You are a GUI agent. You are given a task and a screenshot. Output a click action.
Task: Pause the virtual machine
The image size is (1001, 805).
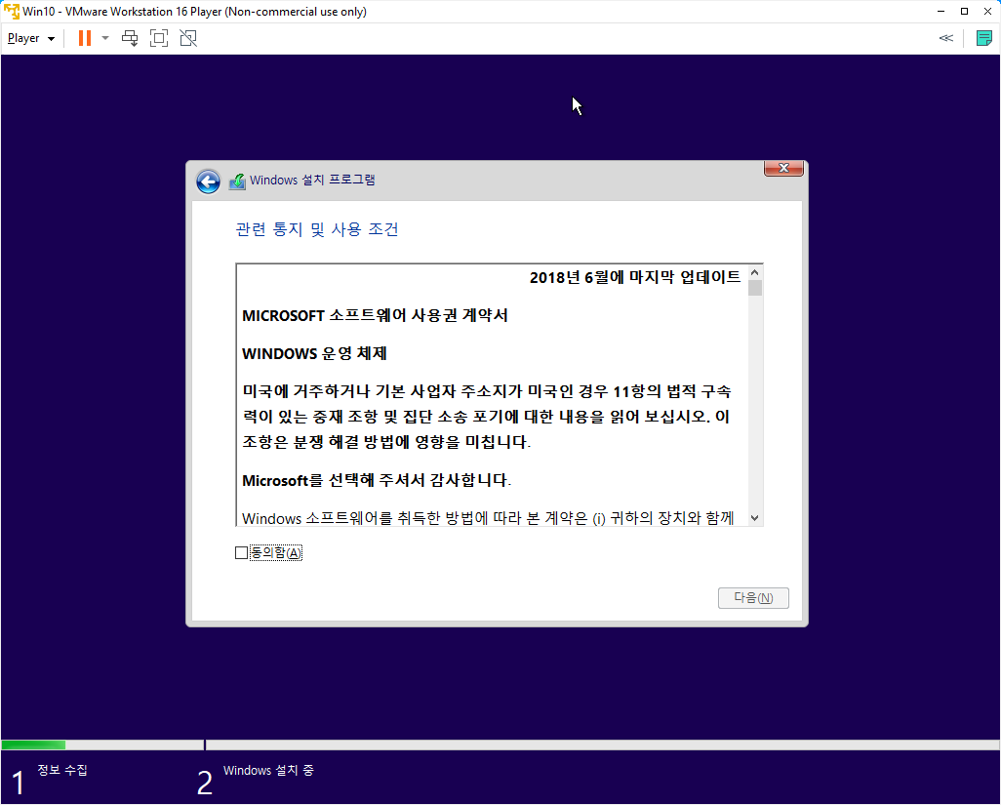click(84, 38)
